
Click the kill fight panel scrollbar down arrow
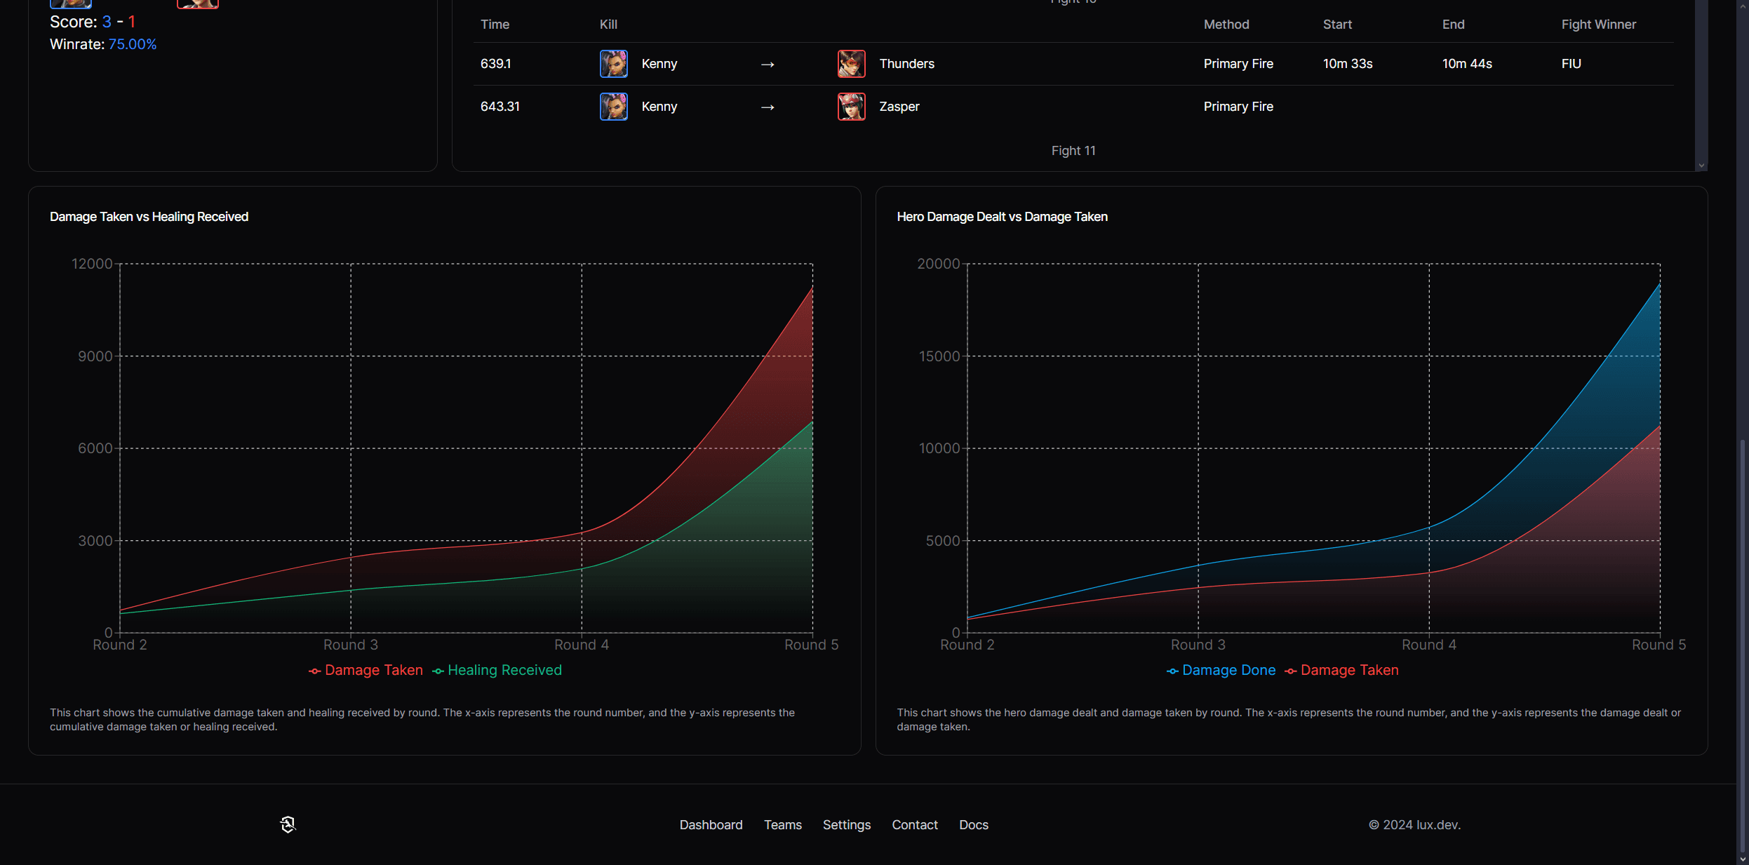(1701, 166)
